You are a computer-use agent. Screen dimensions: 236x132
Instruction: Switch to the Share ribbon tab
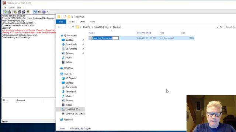pos(82,22)
